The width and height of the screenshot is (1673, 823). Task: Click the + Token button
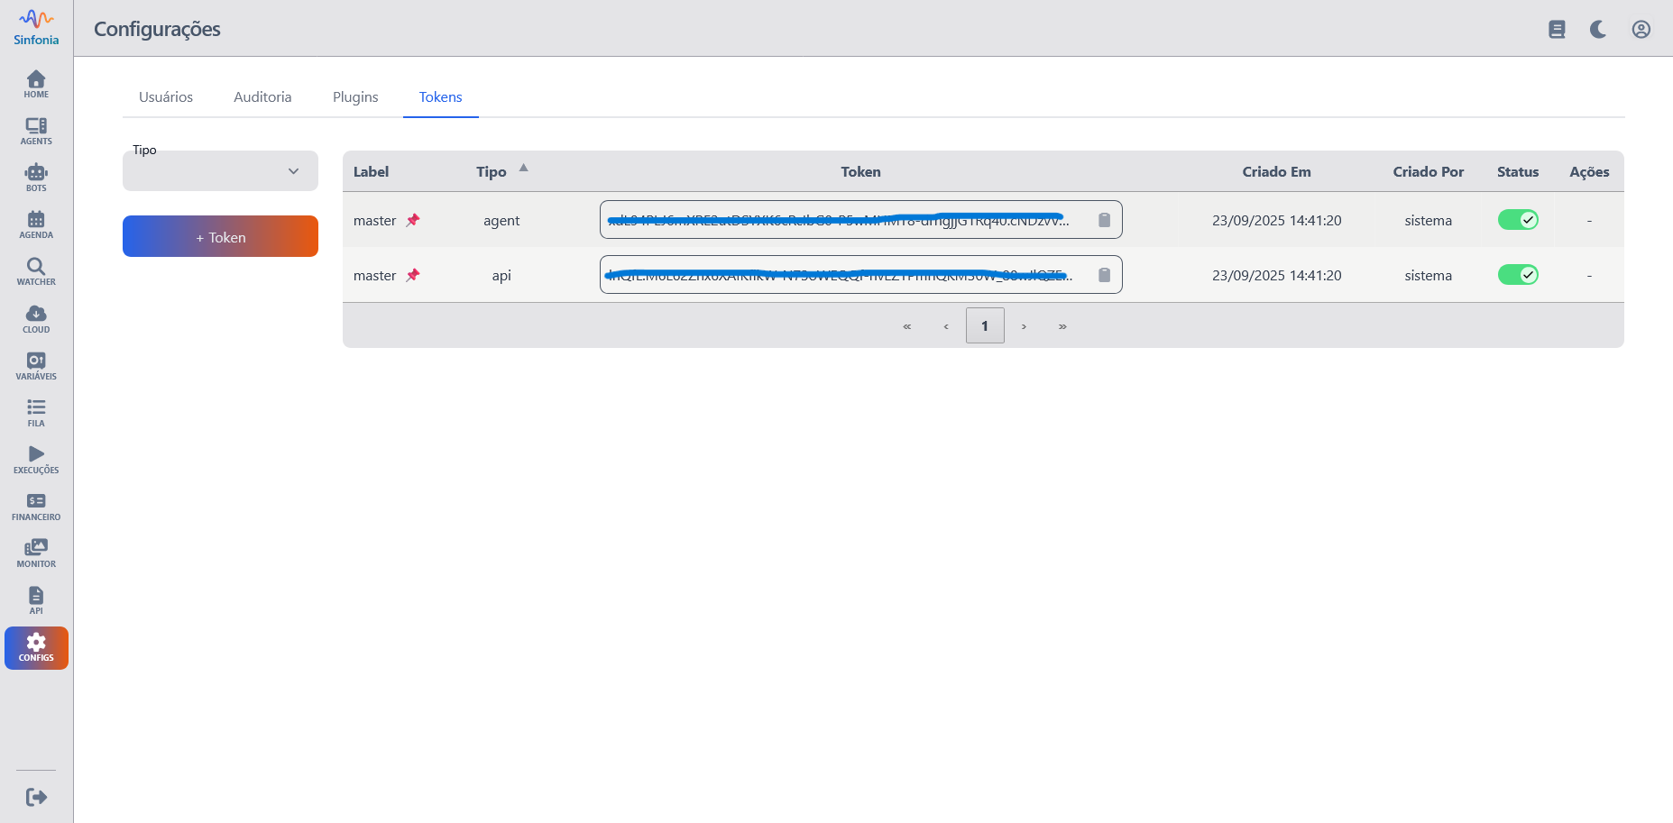click(x=220, y=237)
